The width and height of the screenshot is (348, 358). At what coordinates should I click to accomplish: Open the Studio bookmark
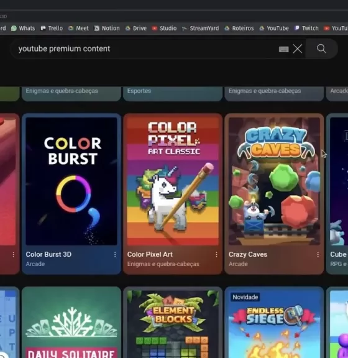[x=164, y=29]
